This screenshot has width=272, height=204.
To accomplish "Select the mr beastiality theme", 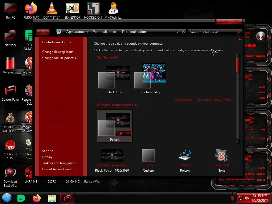I will pos(151,79).
